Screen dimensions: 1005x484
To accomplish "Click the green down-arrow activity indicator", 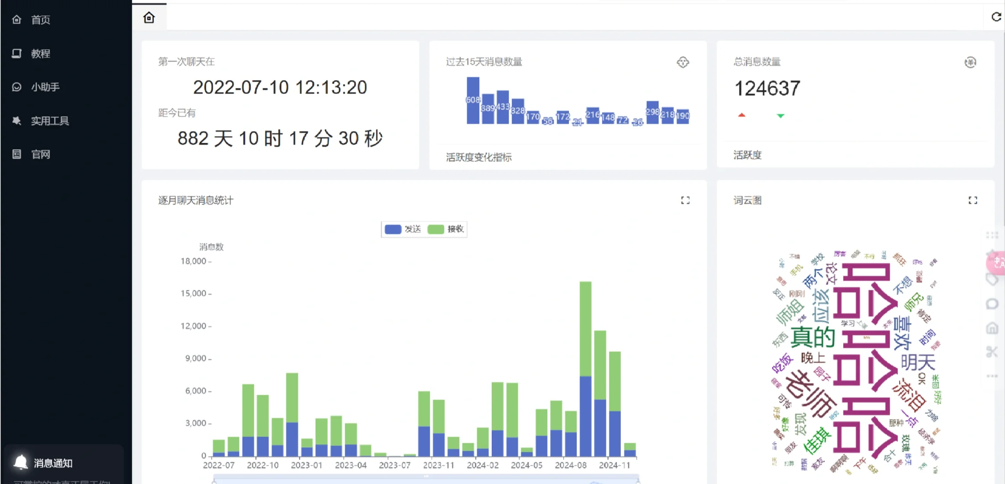I will (781, 116).
